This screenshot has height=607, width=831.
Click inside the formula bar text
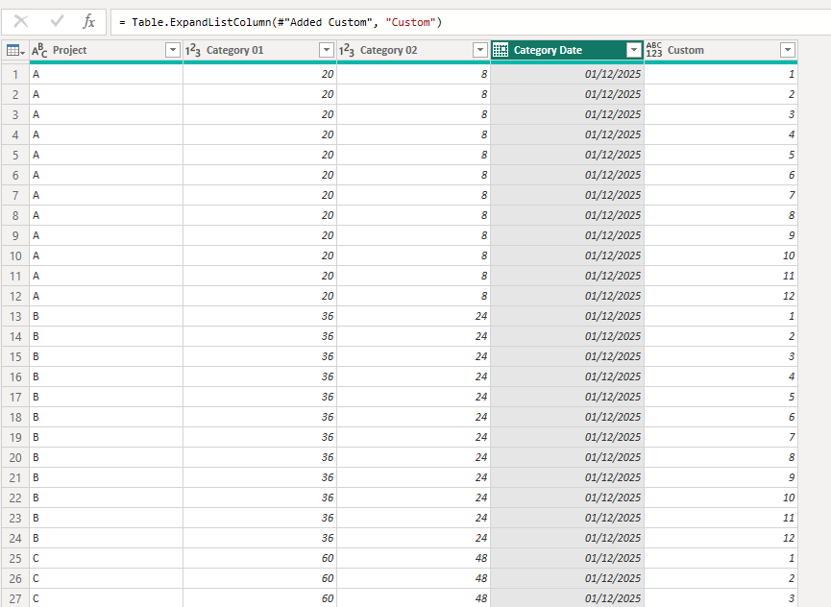point(281,22)
